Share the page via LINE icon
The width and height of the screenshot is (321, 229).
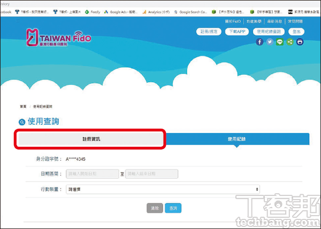pyautogui.click(x=280, y=42)
